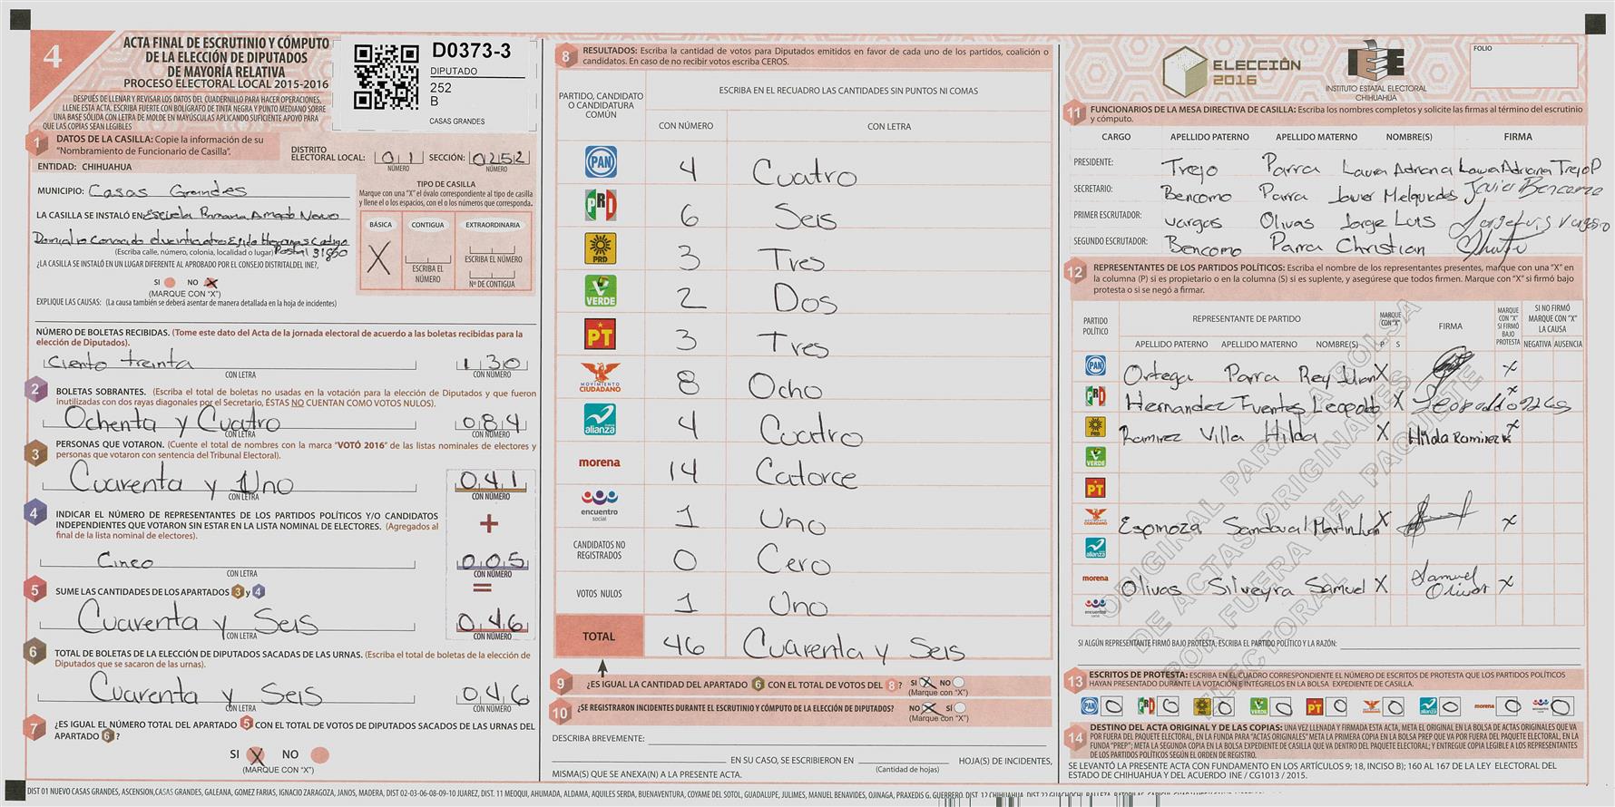Toggle the marked SI option in section 7
The height and width of the screenshot is (807, 1615).
257,754
